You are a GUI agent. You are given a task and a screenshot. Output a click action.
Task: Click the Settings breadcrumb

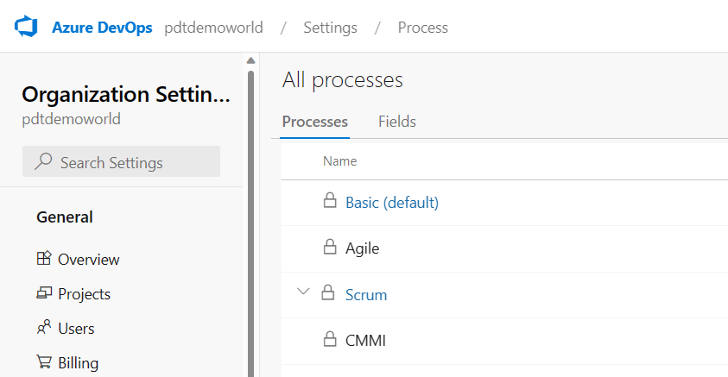point(330,28)
